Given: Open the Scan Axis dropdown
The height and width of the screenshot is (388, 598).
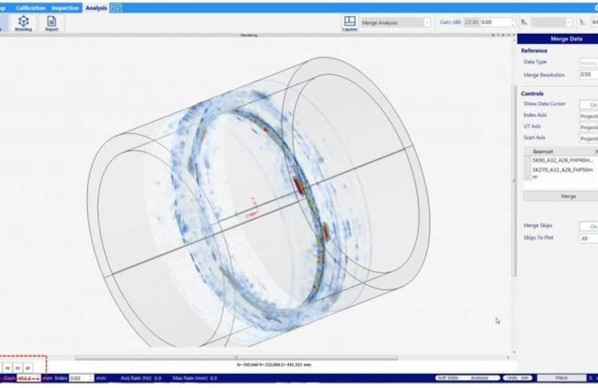Looking at the screenshot, I should tap(589, 139).
